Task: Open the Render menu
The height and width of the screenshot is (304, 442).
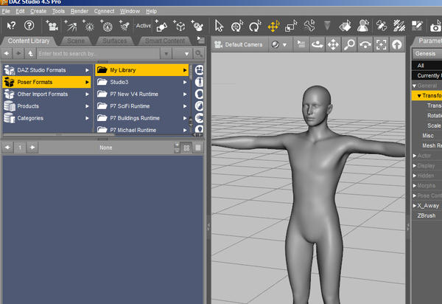Action: (79, 12)
